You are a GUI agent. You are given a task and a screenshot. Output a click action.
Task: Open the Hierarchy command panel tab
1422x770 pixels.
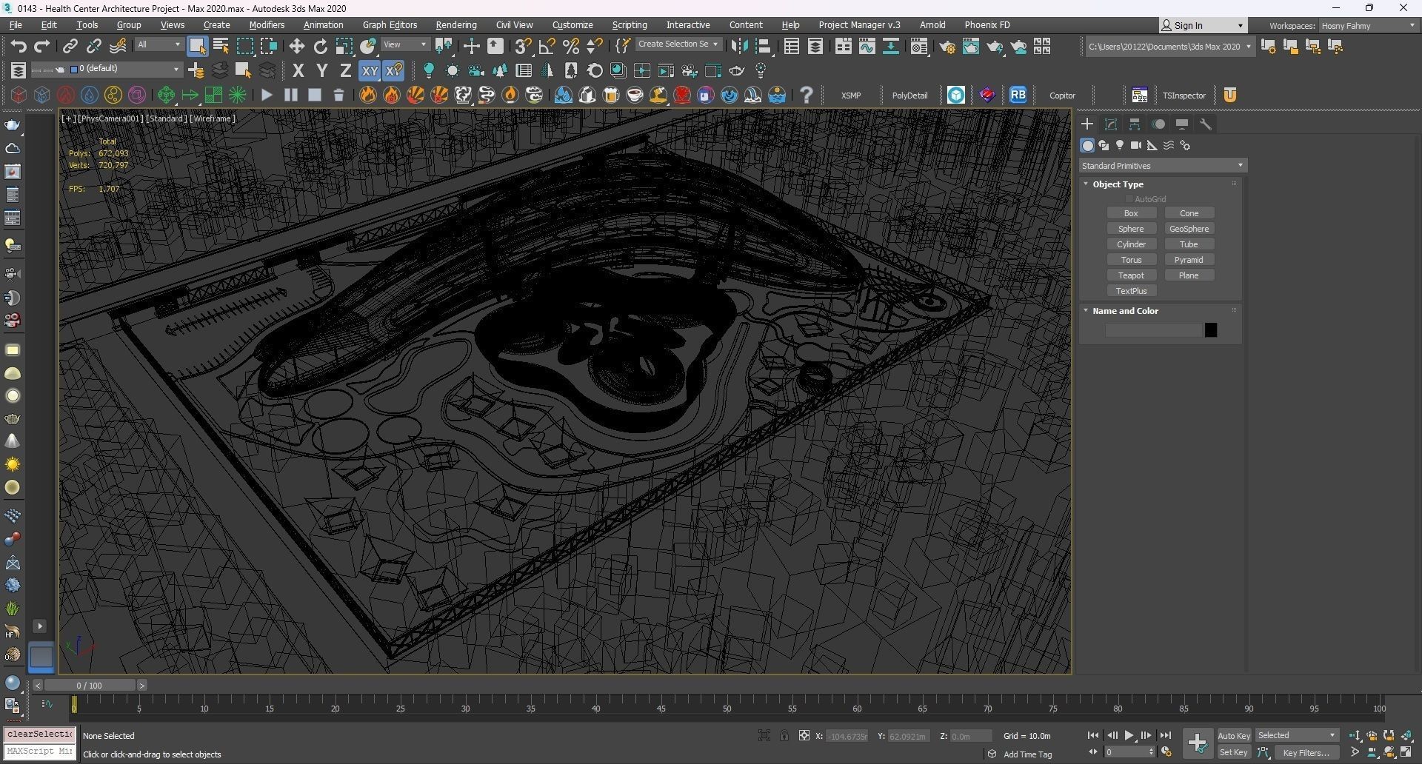pos(1135,124)
